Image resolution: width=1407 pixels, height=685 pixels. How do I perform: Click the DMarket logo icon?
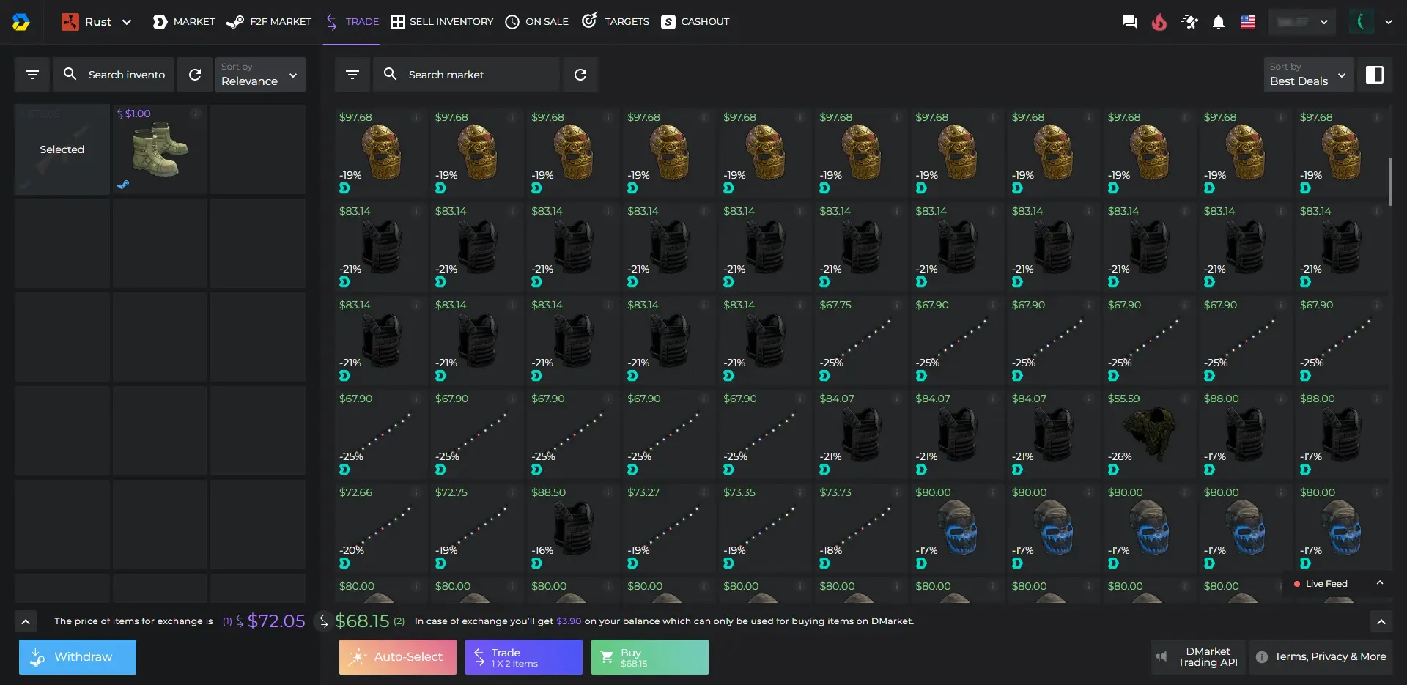click(21, 22)
